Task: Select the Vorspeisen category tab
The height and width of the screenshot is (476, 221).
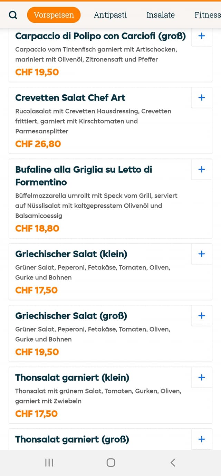Action: pyautogui.click(x=54, y=15)
